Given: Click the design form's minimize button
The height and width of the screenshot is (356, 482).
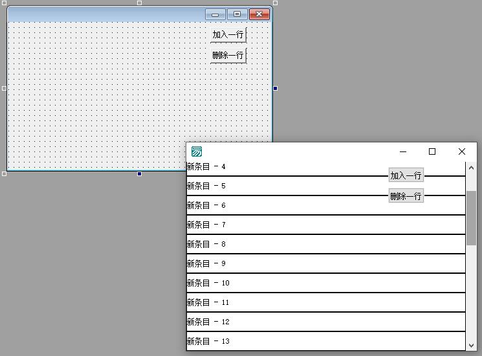Looking at the screenshot, I should click(215, 14).
